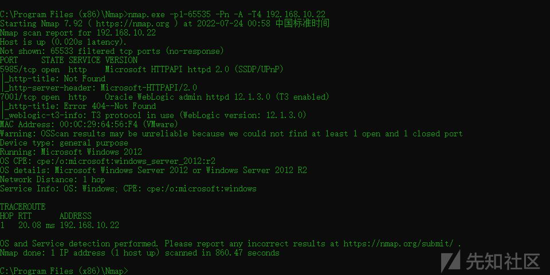Image resolution: width=550 pixels, height=275 pixels.
Task: Click the nmap.exe command line text
Action: click(227, 14)
